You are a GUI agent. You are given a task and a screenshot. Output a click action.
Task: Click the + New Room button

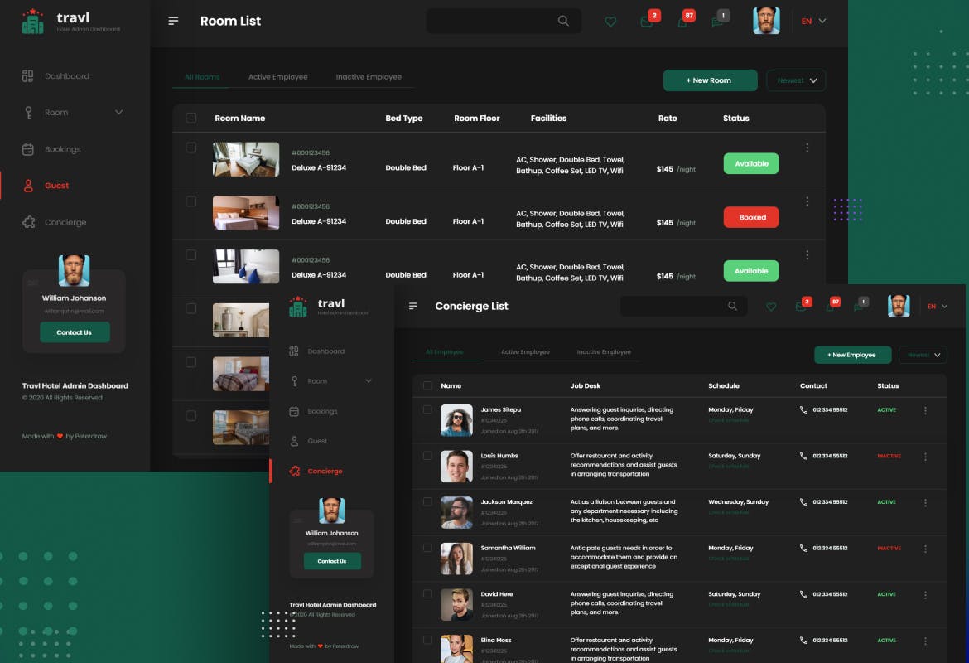pyautogui.click(x=710, y=80)
